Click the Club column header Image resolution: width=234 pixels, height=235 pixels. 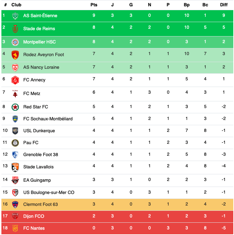(16, 5)
